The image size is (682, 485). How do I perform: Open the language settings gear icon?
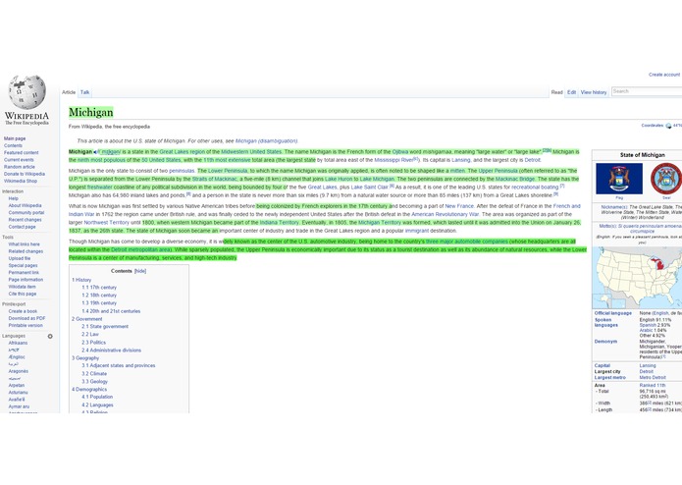point(50,336)
